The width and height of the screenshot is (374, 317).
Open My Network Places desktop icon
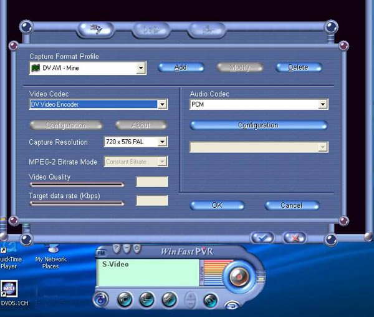51,256
